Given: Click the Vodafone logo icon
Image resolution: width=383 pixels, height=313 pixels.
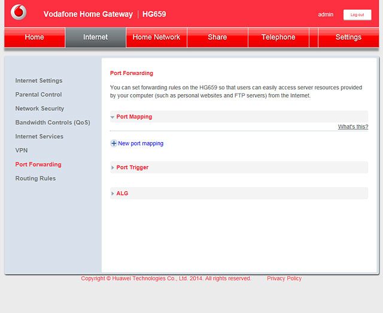Looking at the screenshot, I should tap(19, 12).
